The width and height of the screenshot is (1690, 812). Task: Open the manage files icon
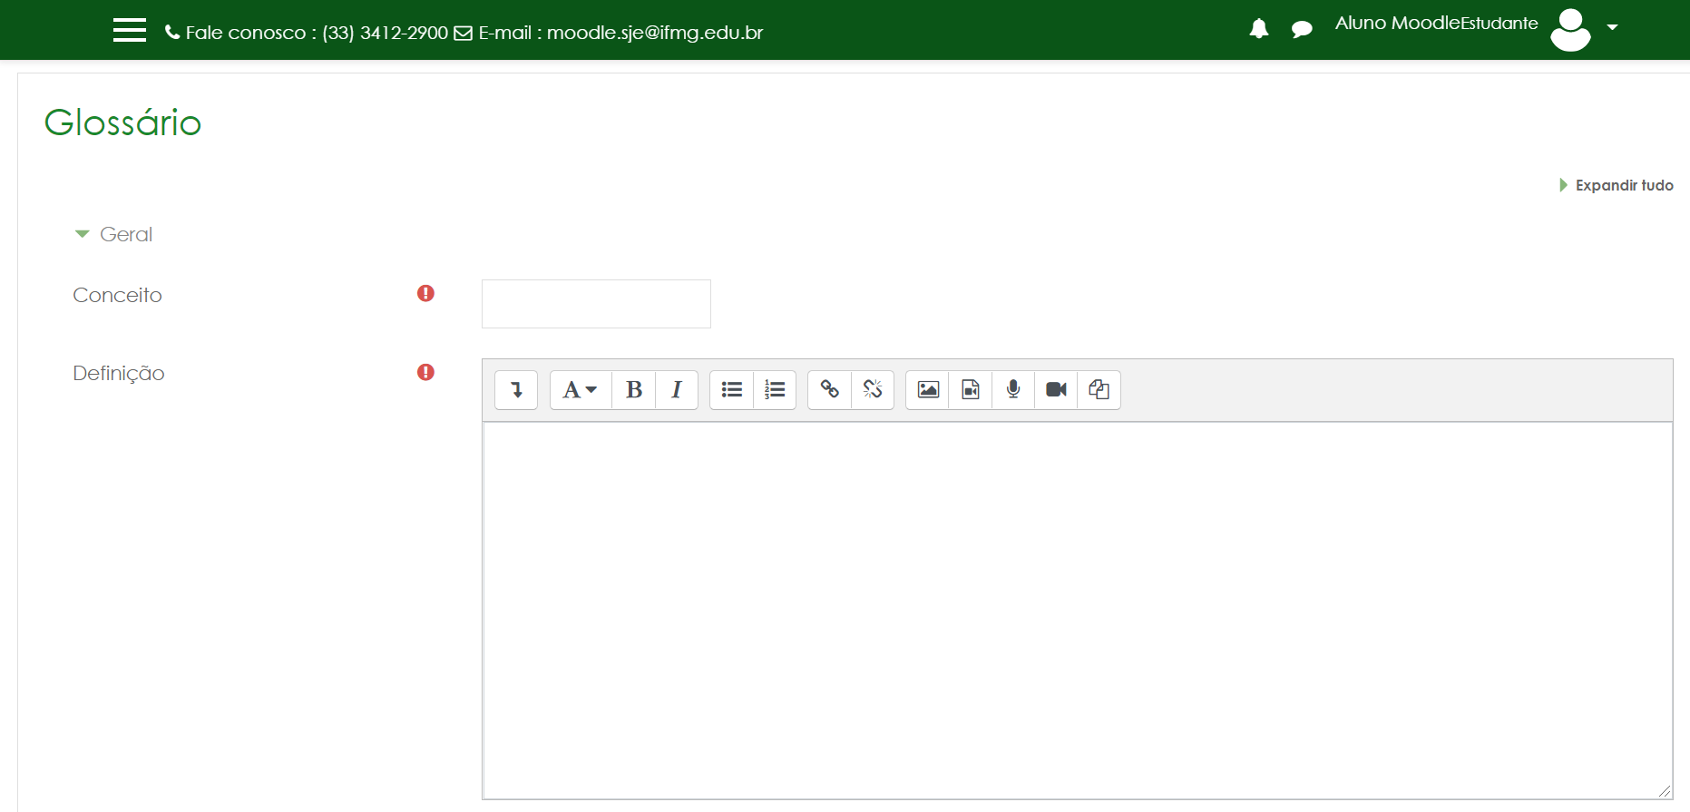pos(1099,390)
